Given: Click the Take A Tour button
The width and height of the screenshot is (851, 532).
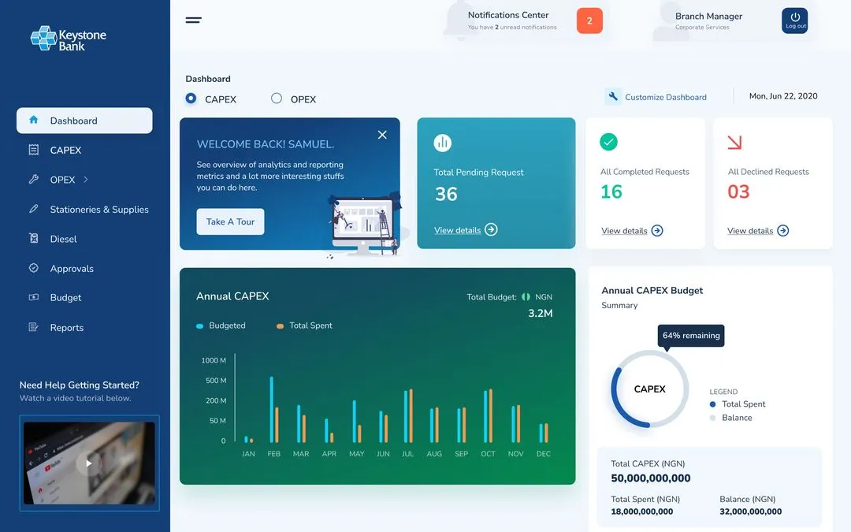Looking at the screenshot, I should [x=230, y=221].
